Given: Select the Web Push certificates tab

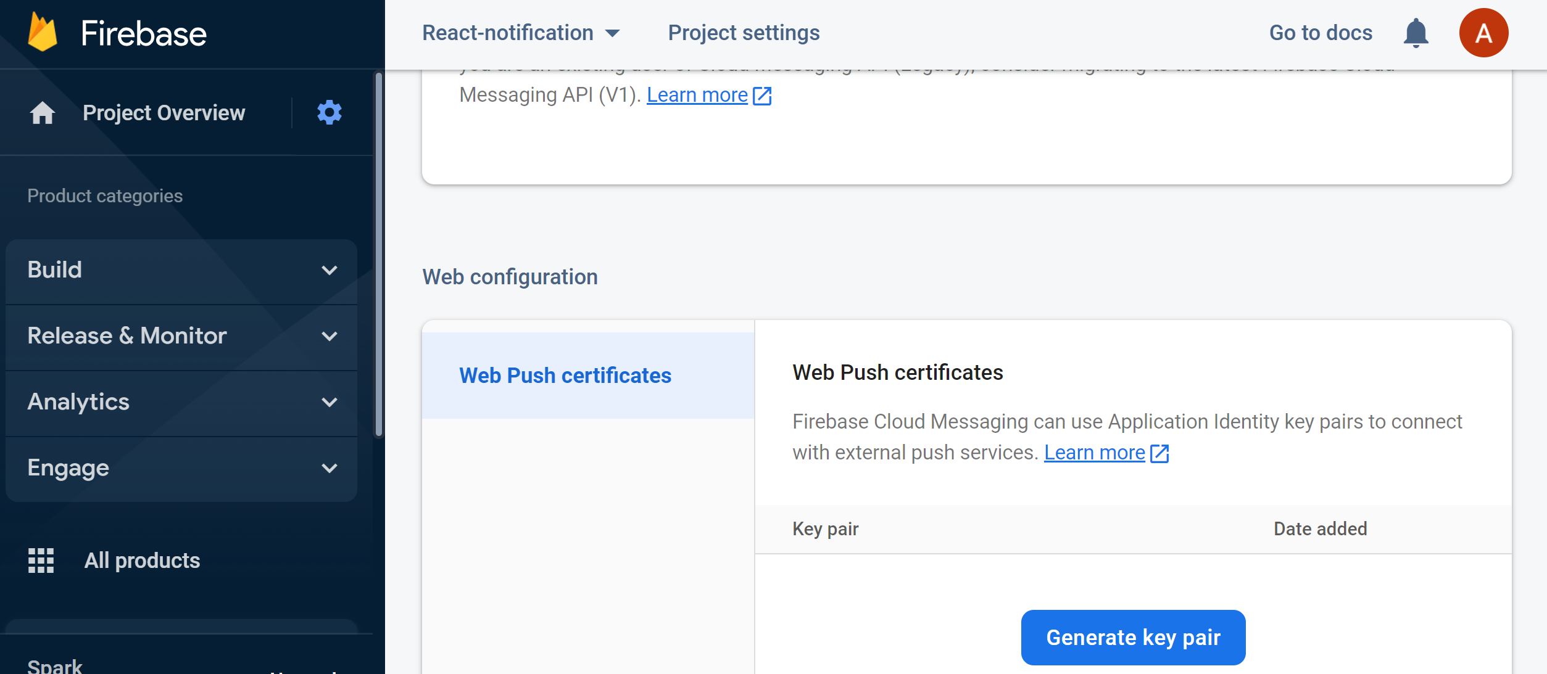Looking at the screenshot, I should click(x=588, y=376).
